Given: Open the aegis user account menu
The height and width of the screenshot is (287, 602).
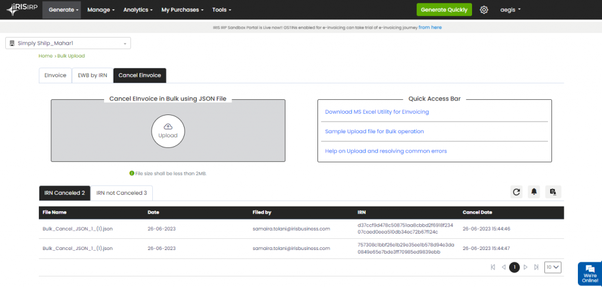Looking at the screenshot, I should click(510, 10).
